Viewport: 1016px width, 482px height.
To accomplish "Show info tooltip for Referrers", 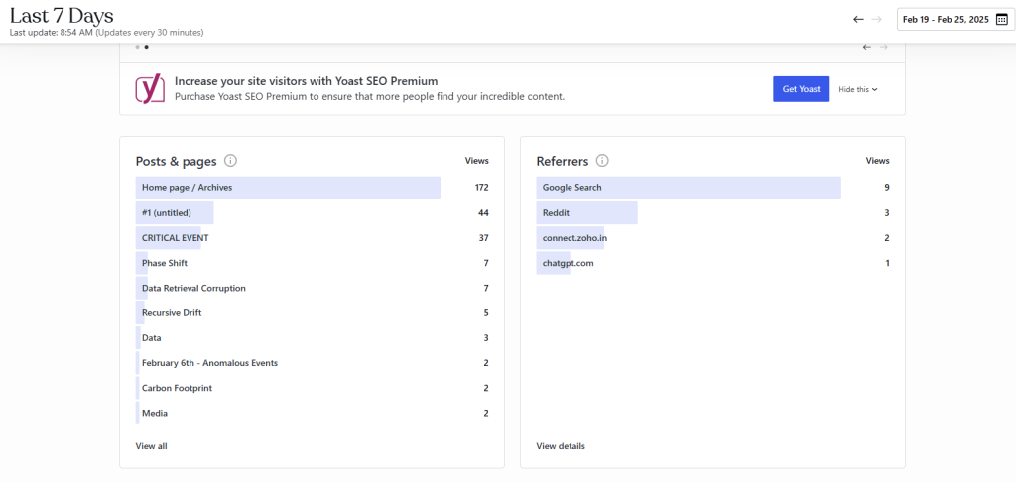I will coord(602,161).
